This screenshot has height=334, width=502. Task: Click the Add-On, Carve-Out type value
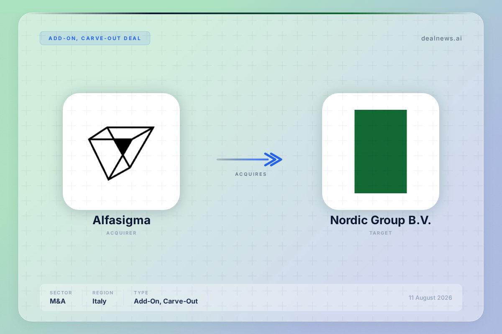(x=166, y=301)
